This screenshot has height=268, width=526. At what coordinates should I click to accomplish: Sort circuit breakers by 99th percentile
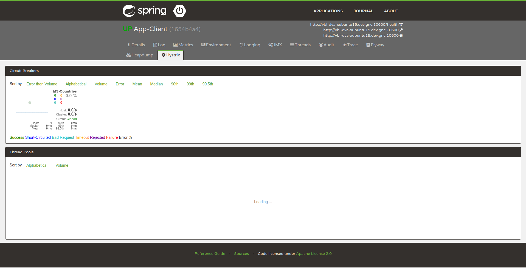click(x=190, y=84)
